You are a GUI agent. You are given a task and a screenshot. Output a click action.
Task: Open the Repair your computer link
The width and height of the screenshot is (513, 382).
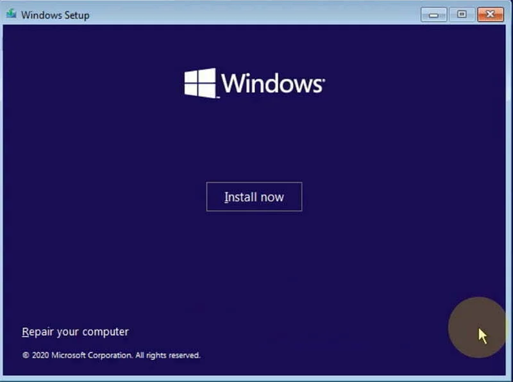pyautogui.click(x=75, y=331)
